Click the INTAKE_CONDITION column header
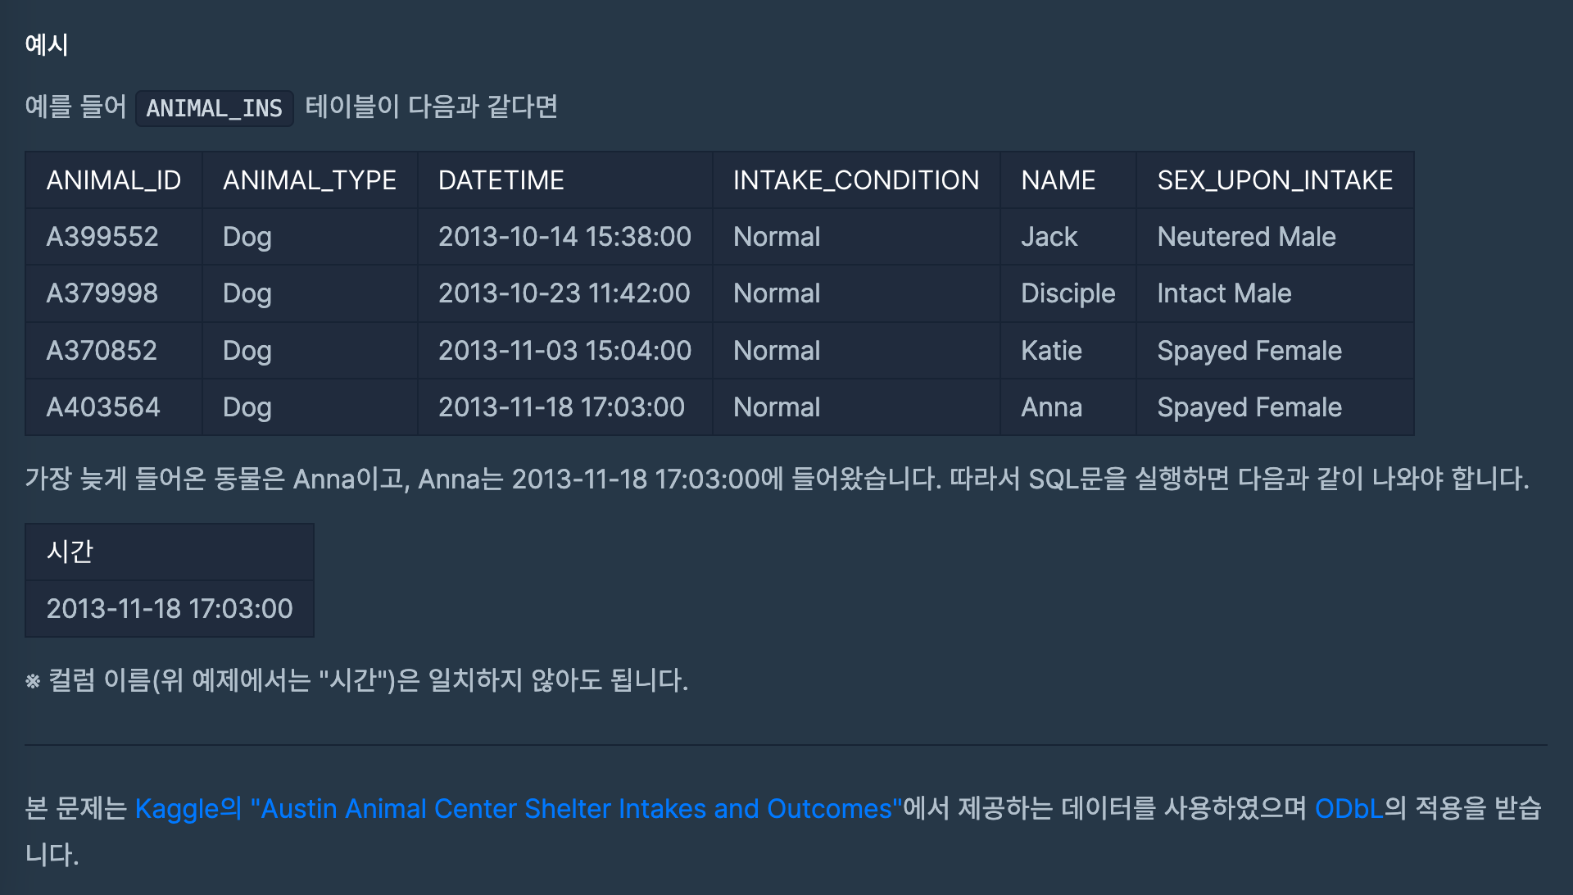Screen dimensions: 1573x895 coord(855,180)
